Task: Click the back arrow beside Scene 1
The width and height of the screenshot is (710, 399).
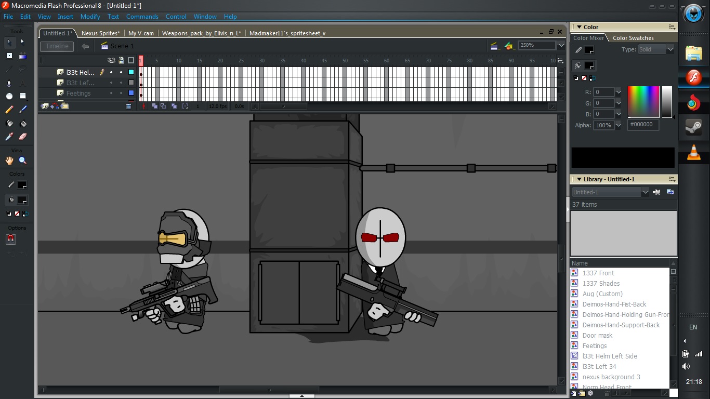Action: (x=85, y=46)
